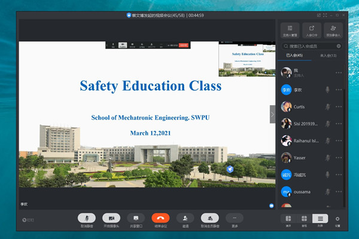Screen dimensions: 359x239
Task: Open more options for Curtis
Action: pos(339,107)
